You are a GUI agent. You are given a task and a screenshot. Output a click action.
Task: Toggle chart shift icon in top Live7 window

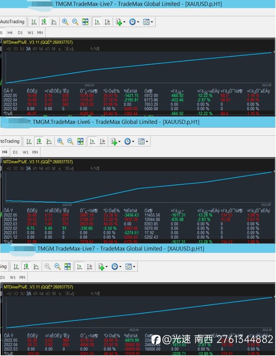107,22
